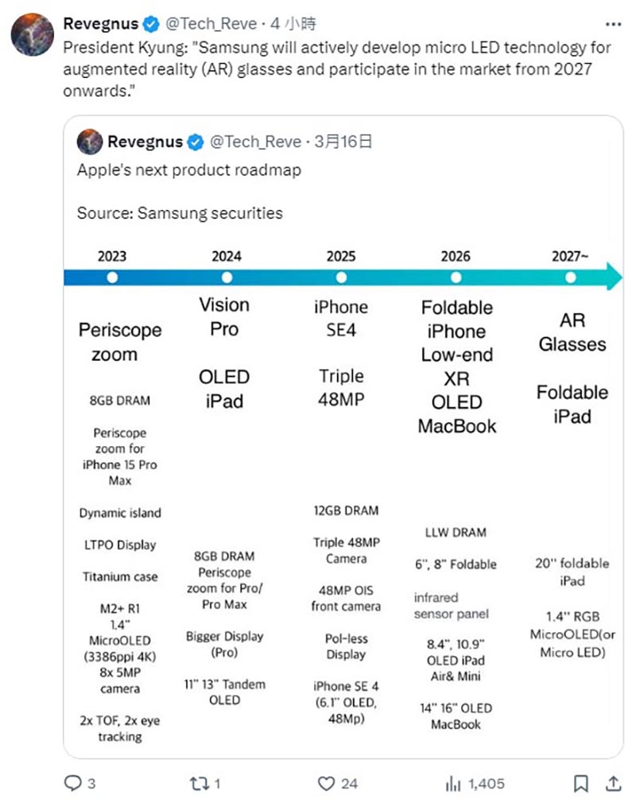View analytics via the bar chart icon
Screen dimensions: 636x807
pos(453,783)
